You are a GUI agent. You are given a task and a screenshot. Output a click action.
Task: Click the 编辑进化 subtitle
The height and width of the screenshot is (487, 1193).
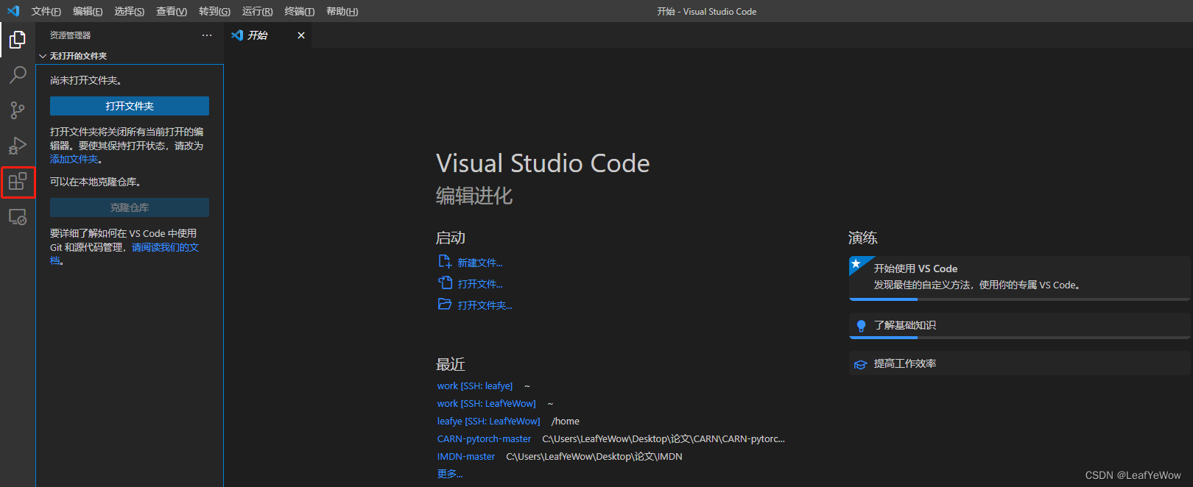[x=474, y=196]
